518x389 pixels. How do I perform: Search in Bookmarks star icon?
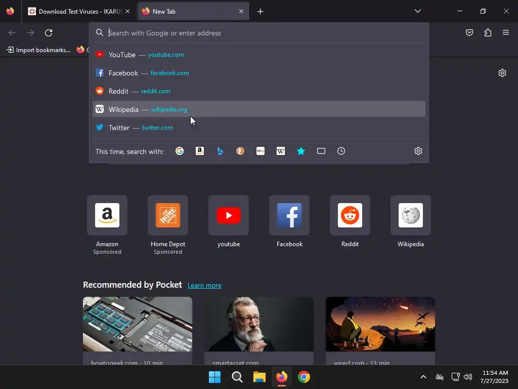point(301,151)
